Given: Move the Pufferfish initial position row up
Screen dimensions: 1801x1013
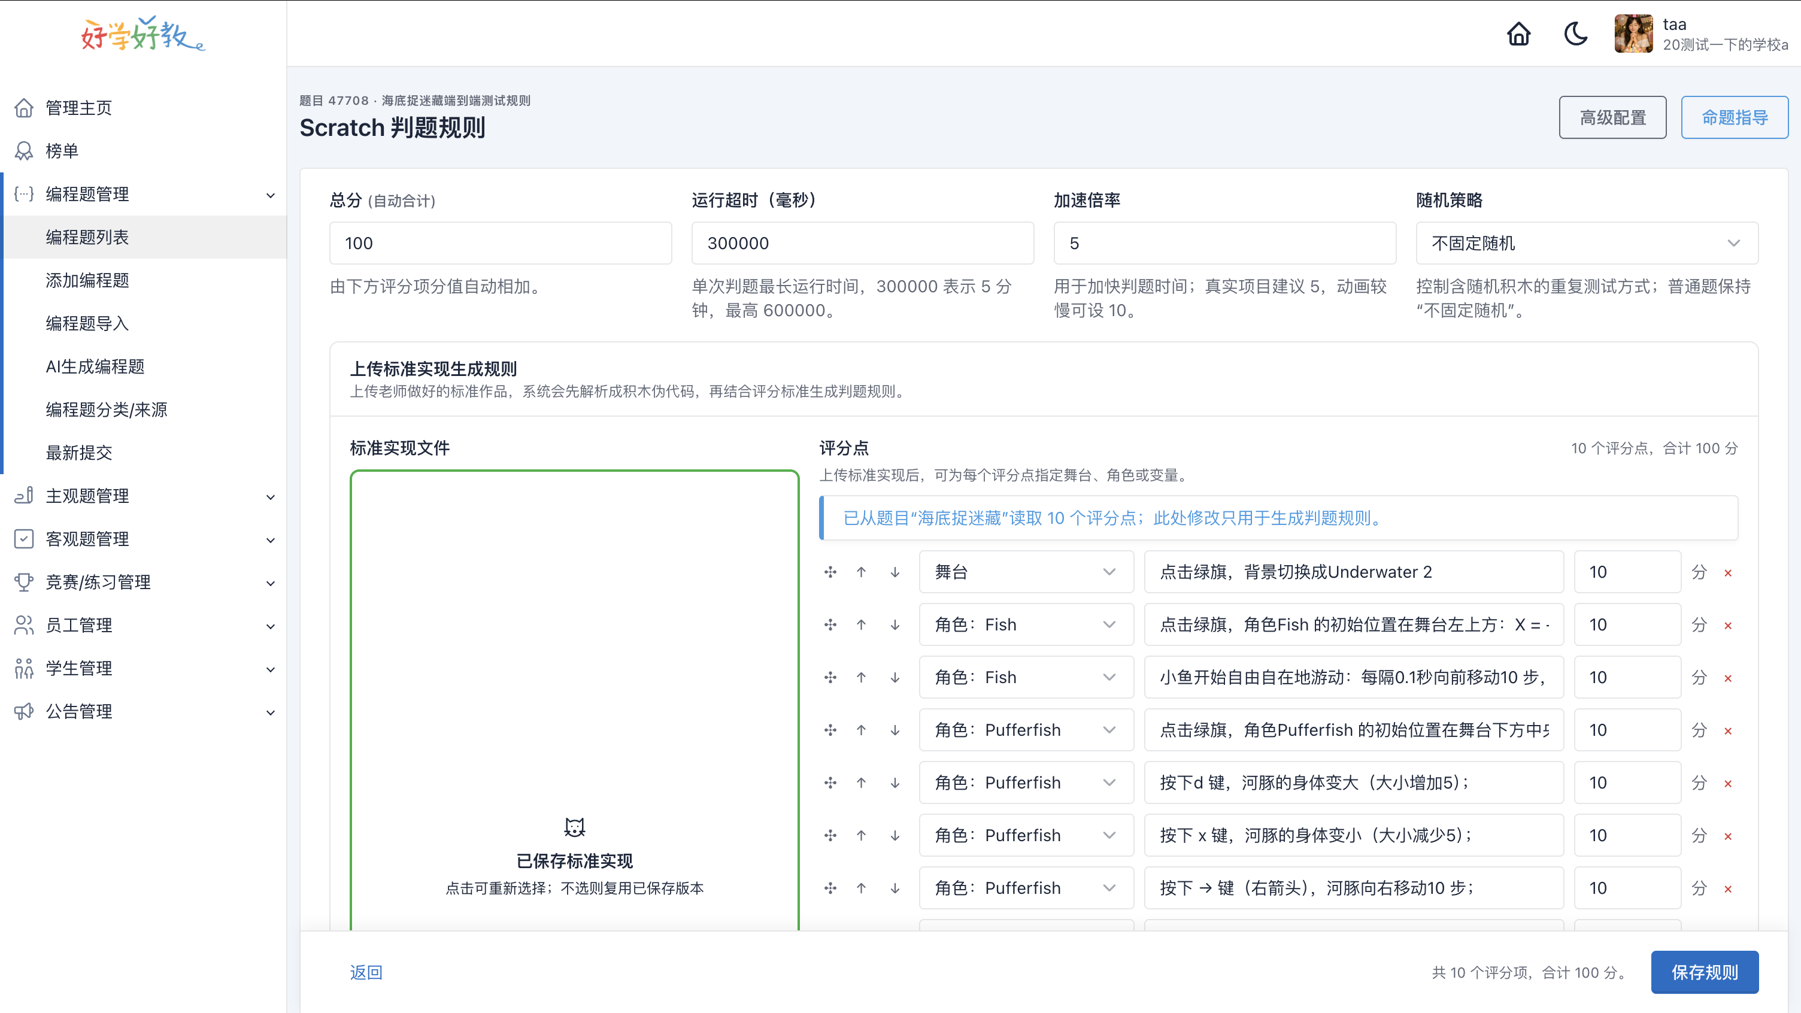Looking at the screenshot, I should pyautogui.click(x=862, y=730).
